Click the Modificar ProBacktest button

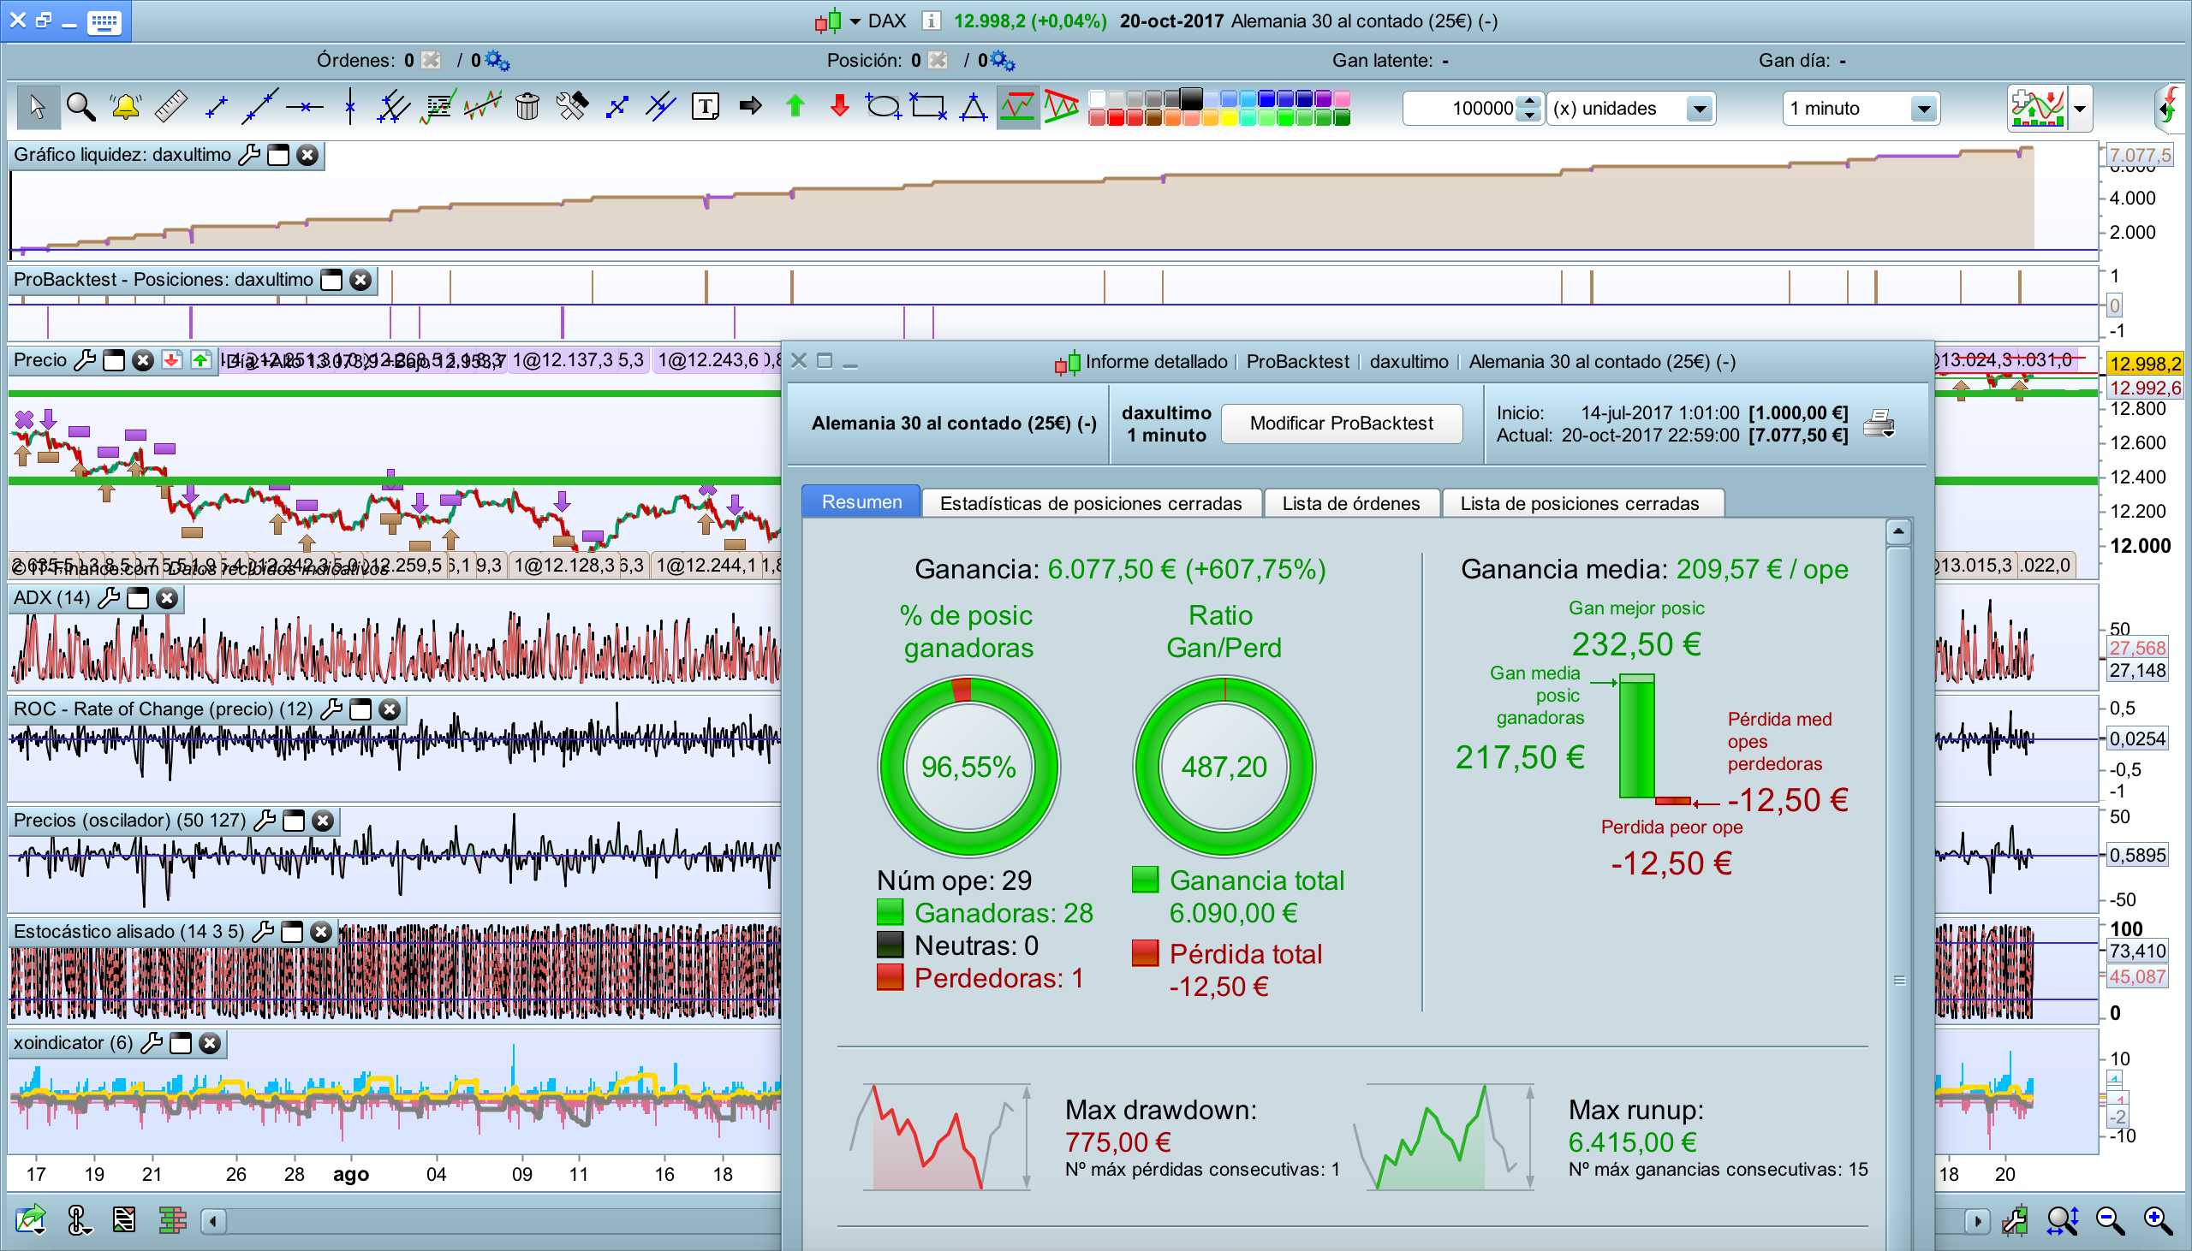point(1340,423)
